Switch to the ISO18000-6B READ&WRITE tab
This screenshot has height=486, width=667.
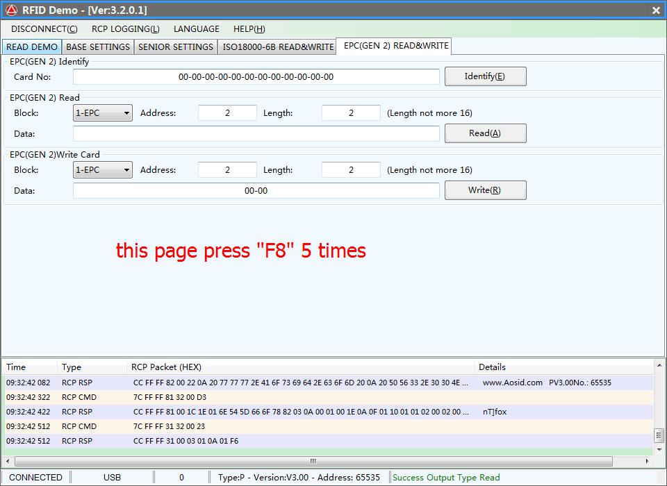point(277,47)
